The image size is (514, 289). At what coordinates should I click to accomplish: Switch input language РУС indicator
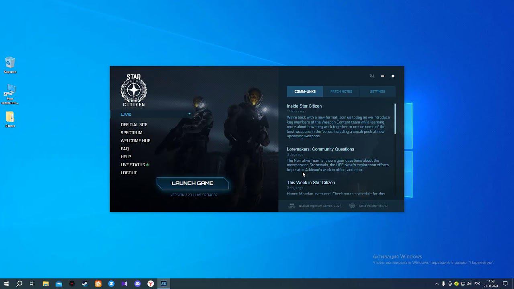pos(477,284)
